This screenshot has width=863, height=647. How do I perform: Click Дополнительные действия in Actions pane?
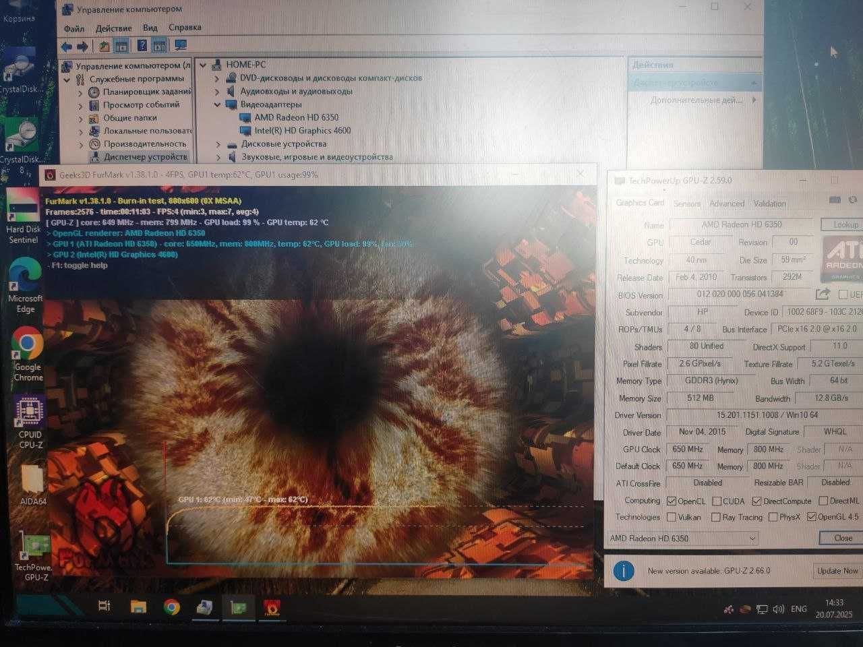[696, 100]
